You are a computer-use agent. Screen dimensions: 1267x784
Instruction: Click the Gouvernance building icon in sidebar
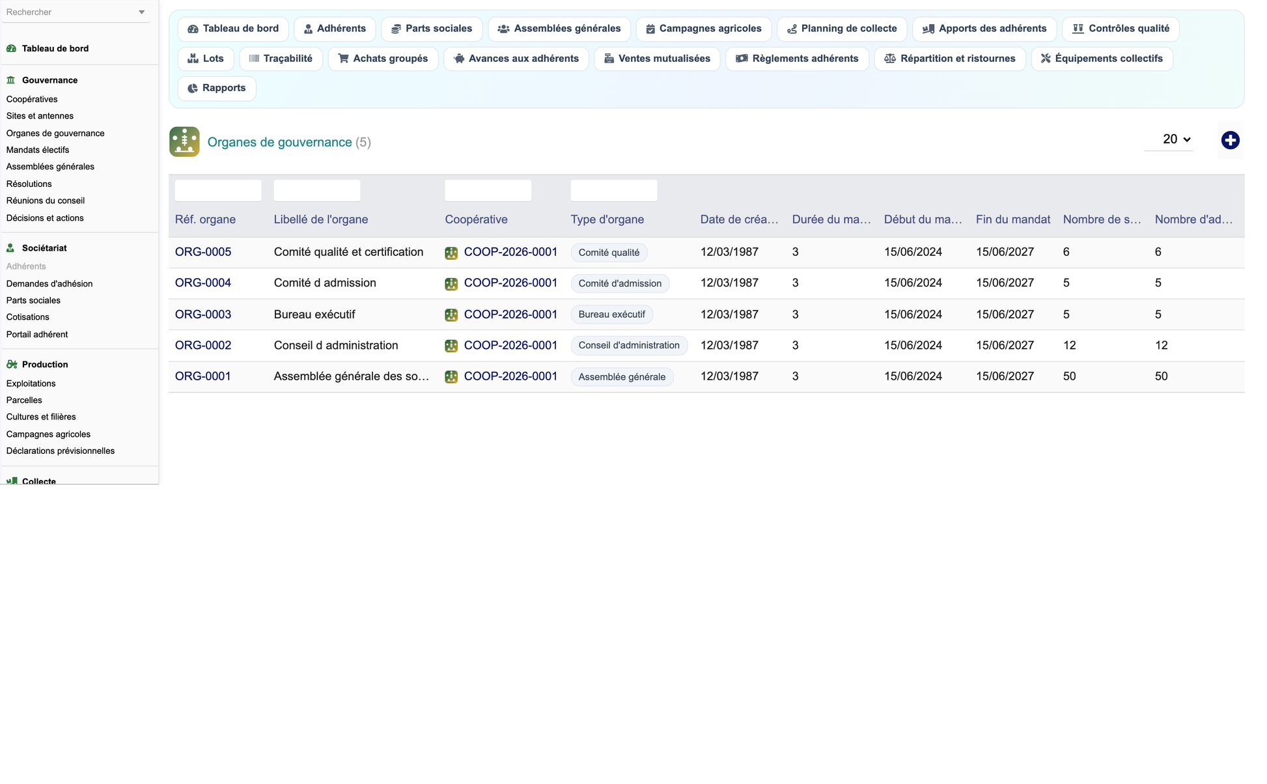11,80
